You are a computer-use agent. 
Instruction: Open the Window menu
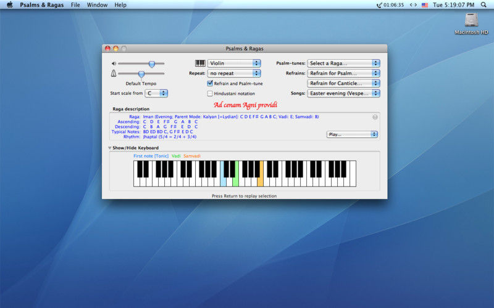pos(97,5)
